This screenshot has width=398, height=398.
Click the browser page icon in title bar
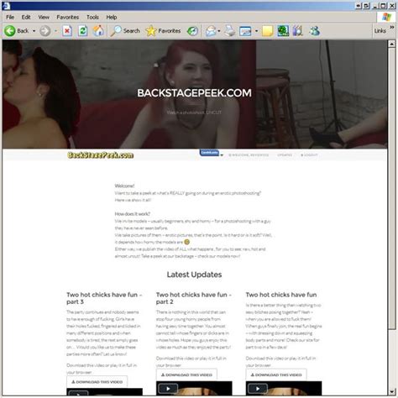[x=6, y=6]
